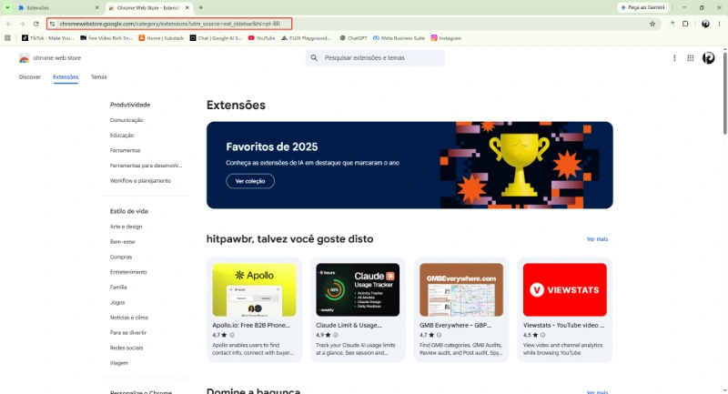Open the web store more options menu
The height and width of the screenshot is (394, 728).
674,58
